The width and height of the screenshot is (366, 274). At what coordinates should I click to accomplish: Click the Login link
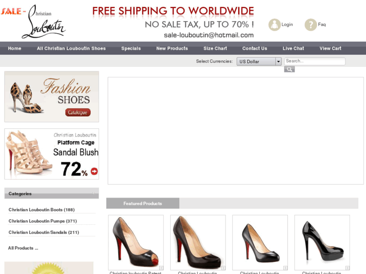[x=287, y=25]
